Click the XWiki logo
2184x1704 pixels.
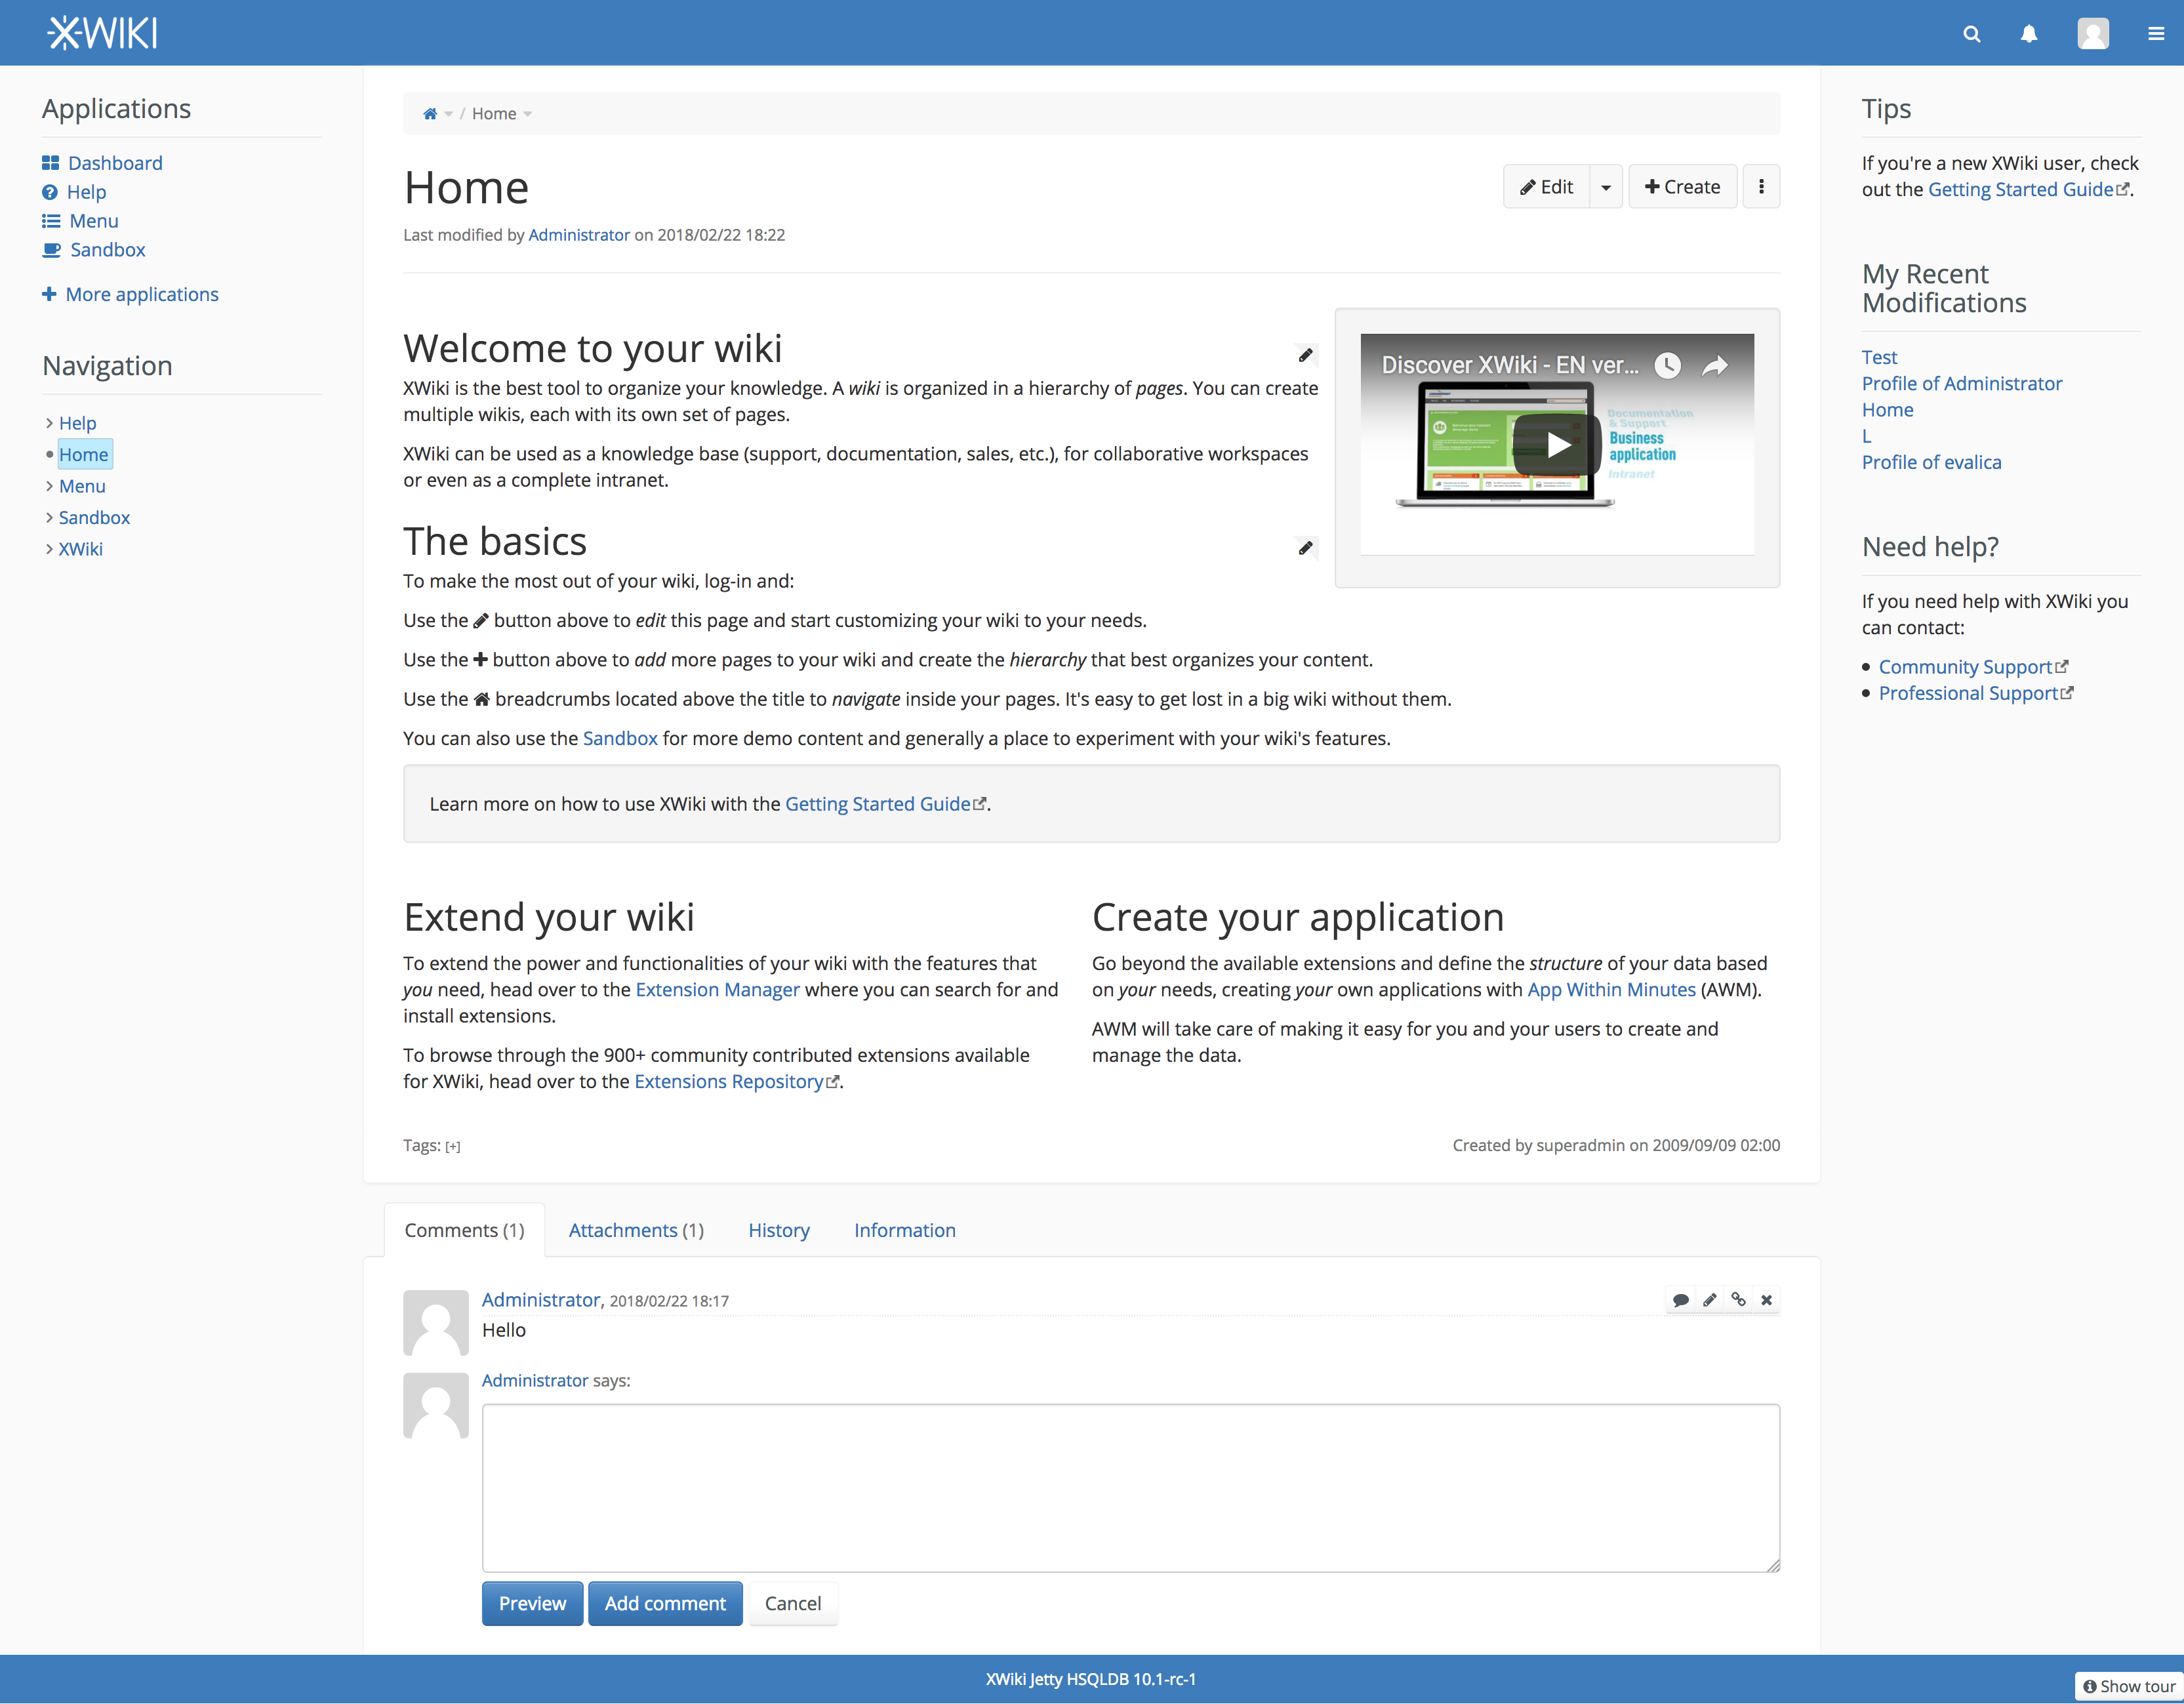pyautogui.click(x=102, y=33)
